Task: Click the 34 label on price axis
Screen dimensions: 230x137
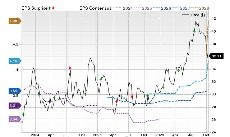Action: point(213,69)
